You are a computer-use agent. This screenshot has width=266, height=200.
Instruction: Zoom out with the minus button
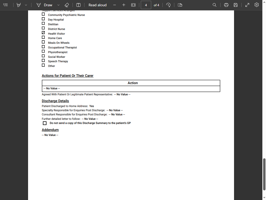tap(115, 5)
